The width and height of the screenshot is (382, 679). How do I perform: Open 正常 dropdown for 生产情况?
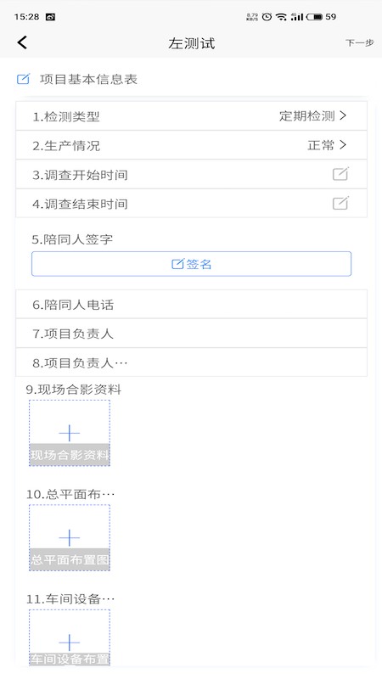point(321,145)
